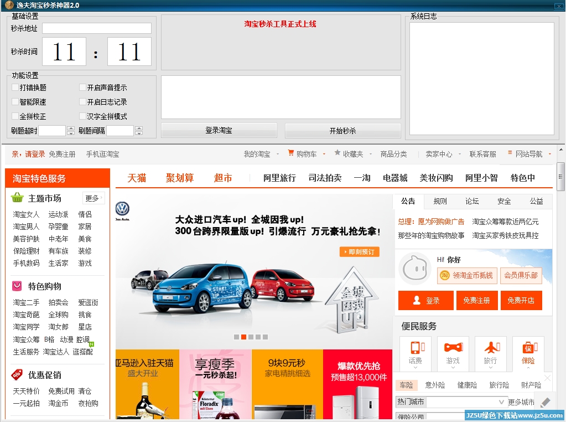
Task: Expand the 我的淘宝 dropdown arrow
Action: [x=278, y=155]
